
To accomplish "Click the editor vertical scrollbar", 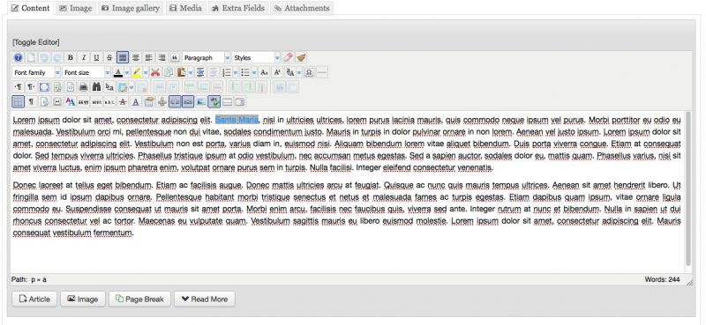I will (688, 188).
